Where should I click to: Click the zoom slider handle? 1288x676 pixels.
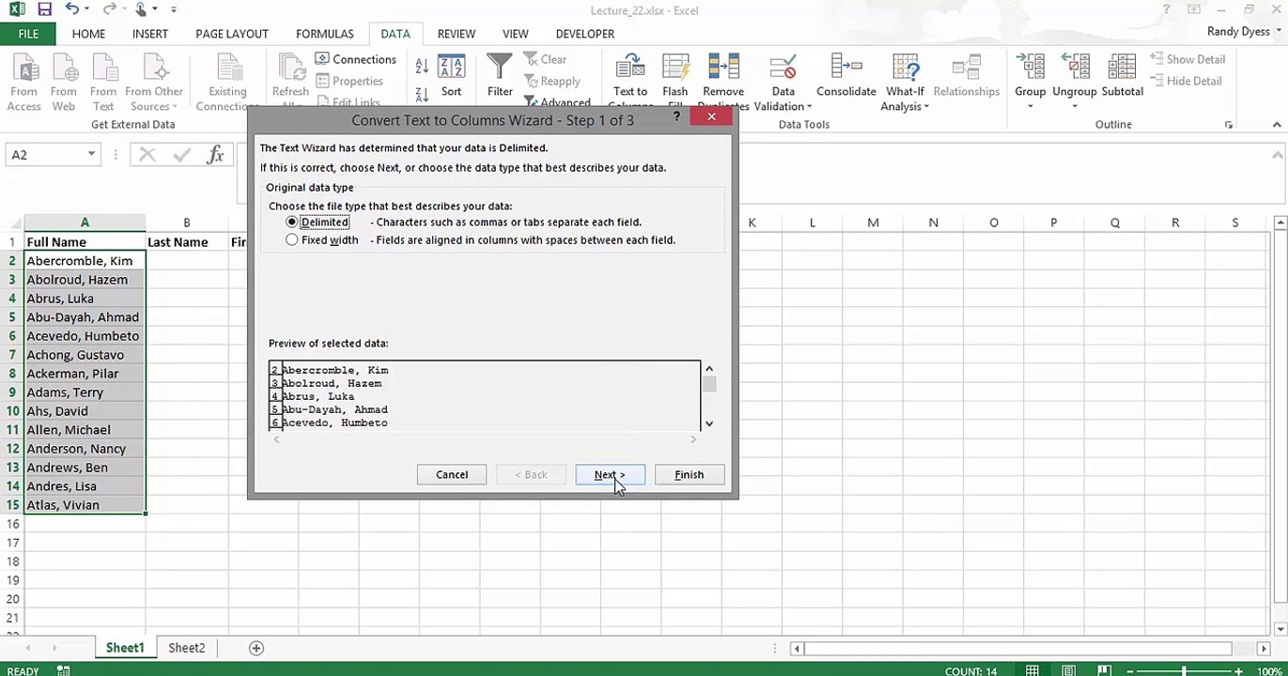[x=1184, y=670]
